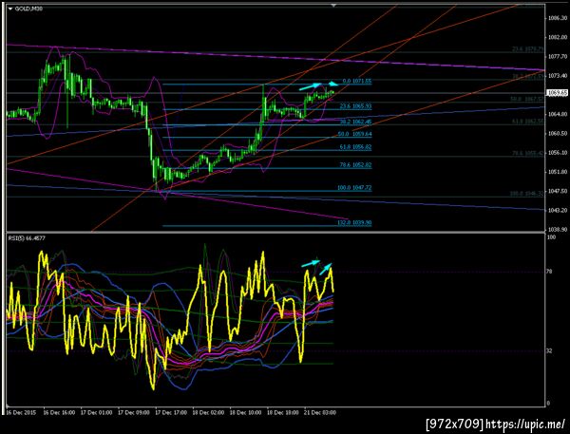The image size is (570, 434).
Task: Click price scale value 1060.50
Action: [x=558, y=133]
